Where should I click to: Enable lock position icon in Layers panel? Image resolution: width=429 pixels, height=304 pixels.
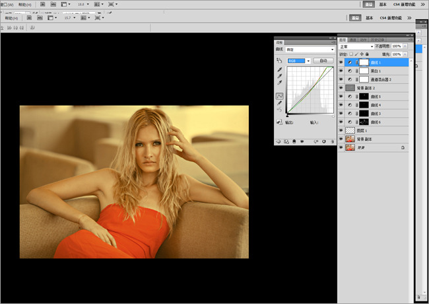point(362,54)
